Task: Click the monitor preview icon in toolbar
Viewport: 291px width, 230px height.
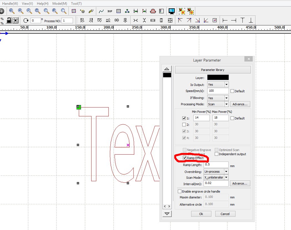Action: tap(172, 11)
